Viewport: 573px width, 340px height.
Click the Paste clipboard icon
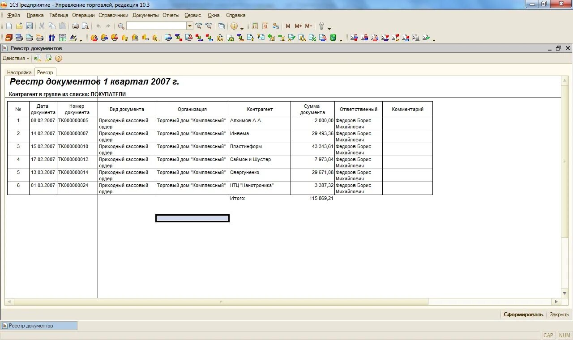point(62,26)
